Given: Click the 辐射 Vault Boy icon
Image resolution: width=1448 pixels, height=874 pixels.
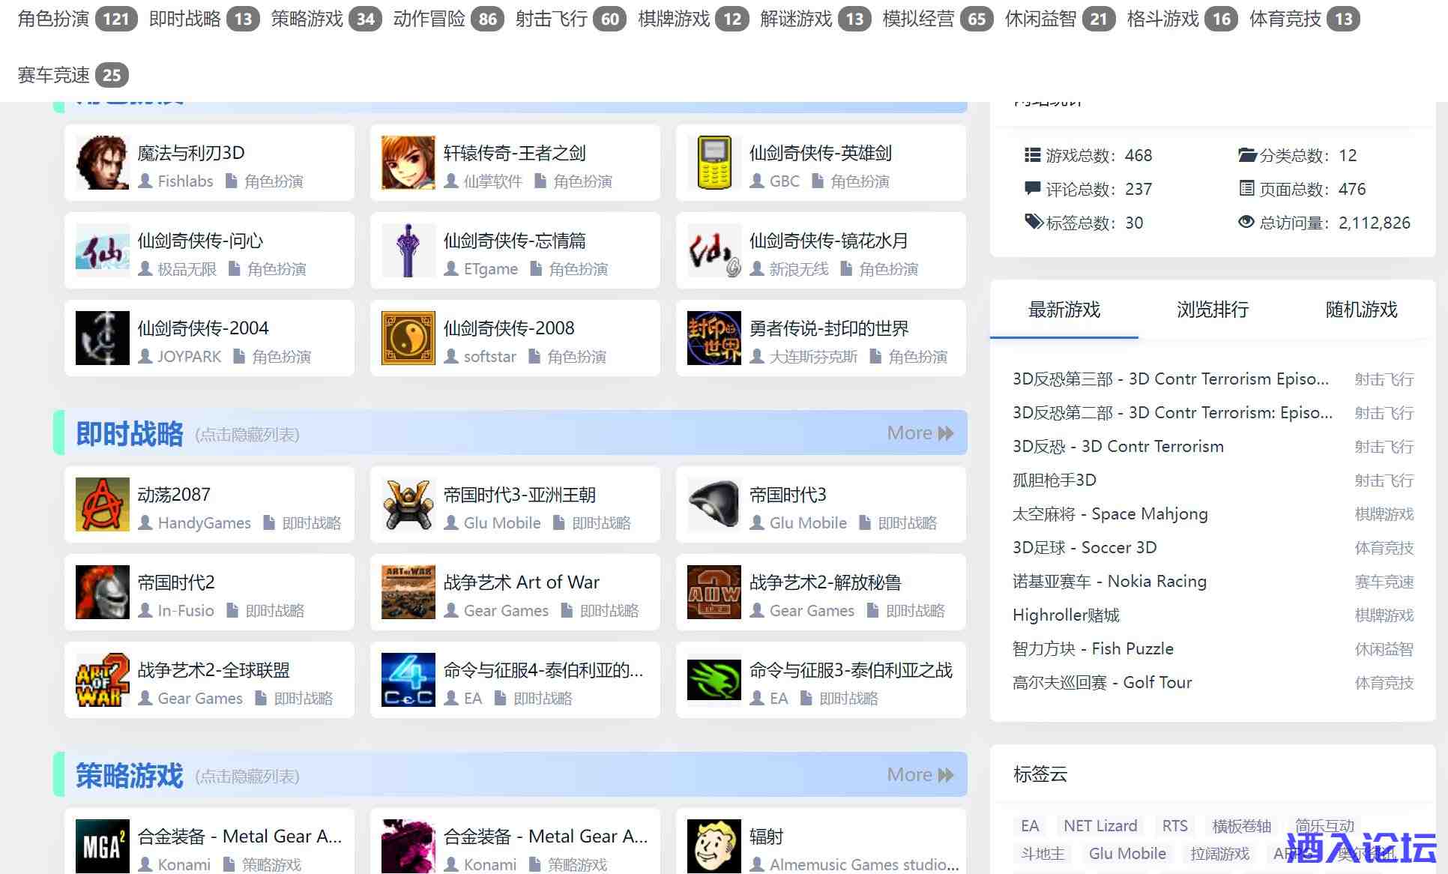Looking at the screenshot, I should [x=714, y=846].
